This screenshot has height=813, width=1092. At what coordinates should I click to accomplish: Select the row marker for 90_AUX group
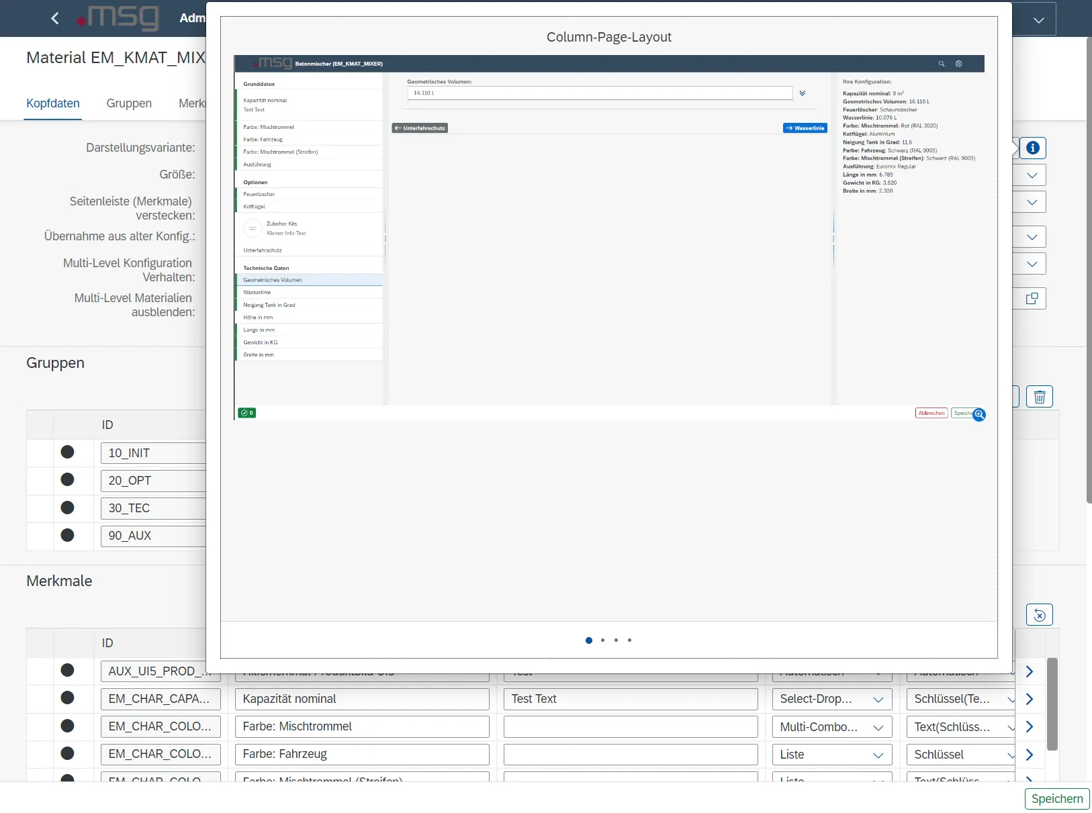coord(67,535)
